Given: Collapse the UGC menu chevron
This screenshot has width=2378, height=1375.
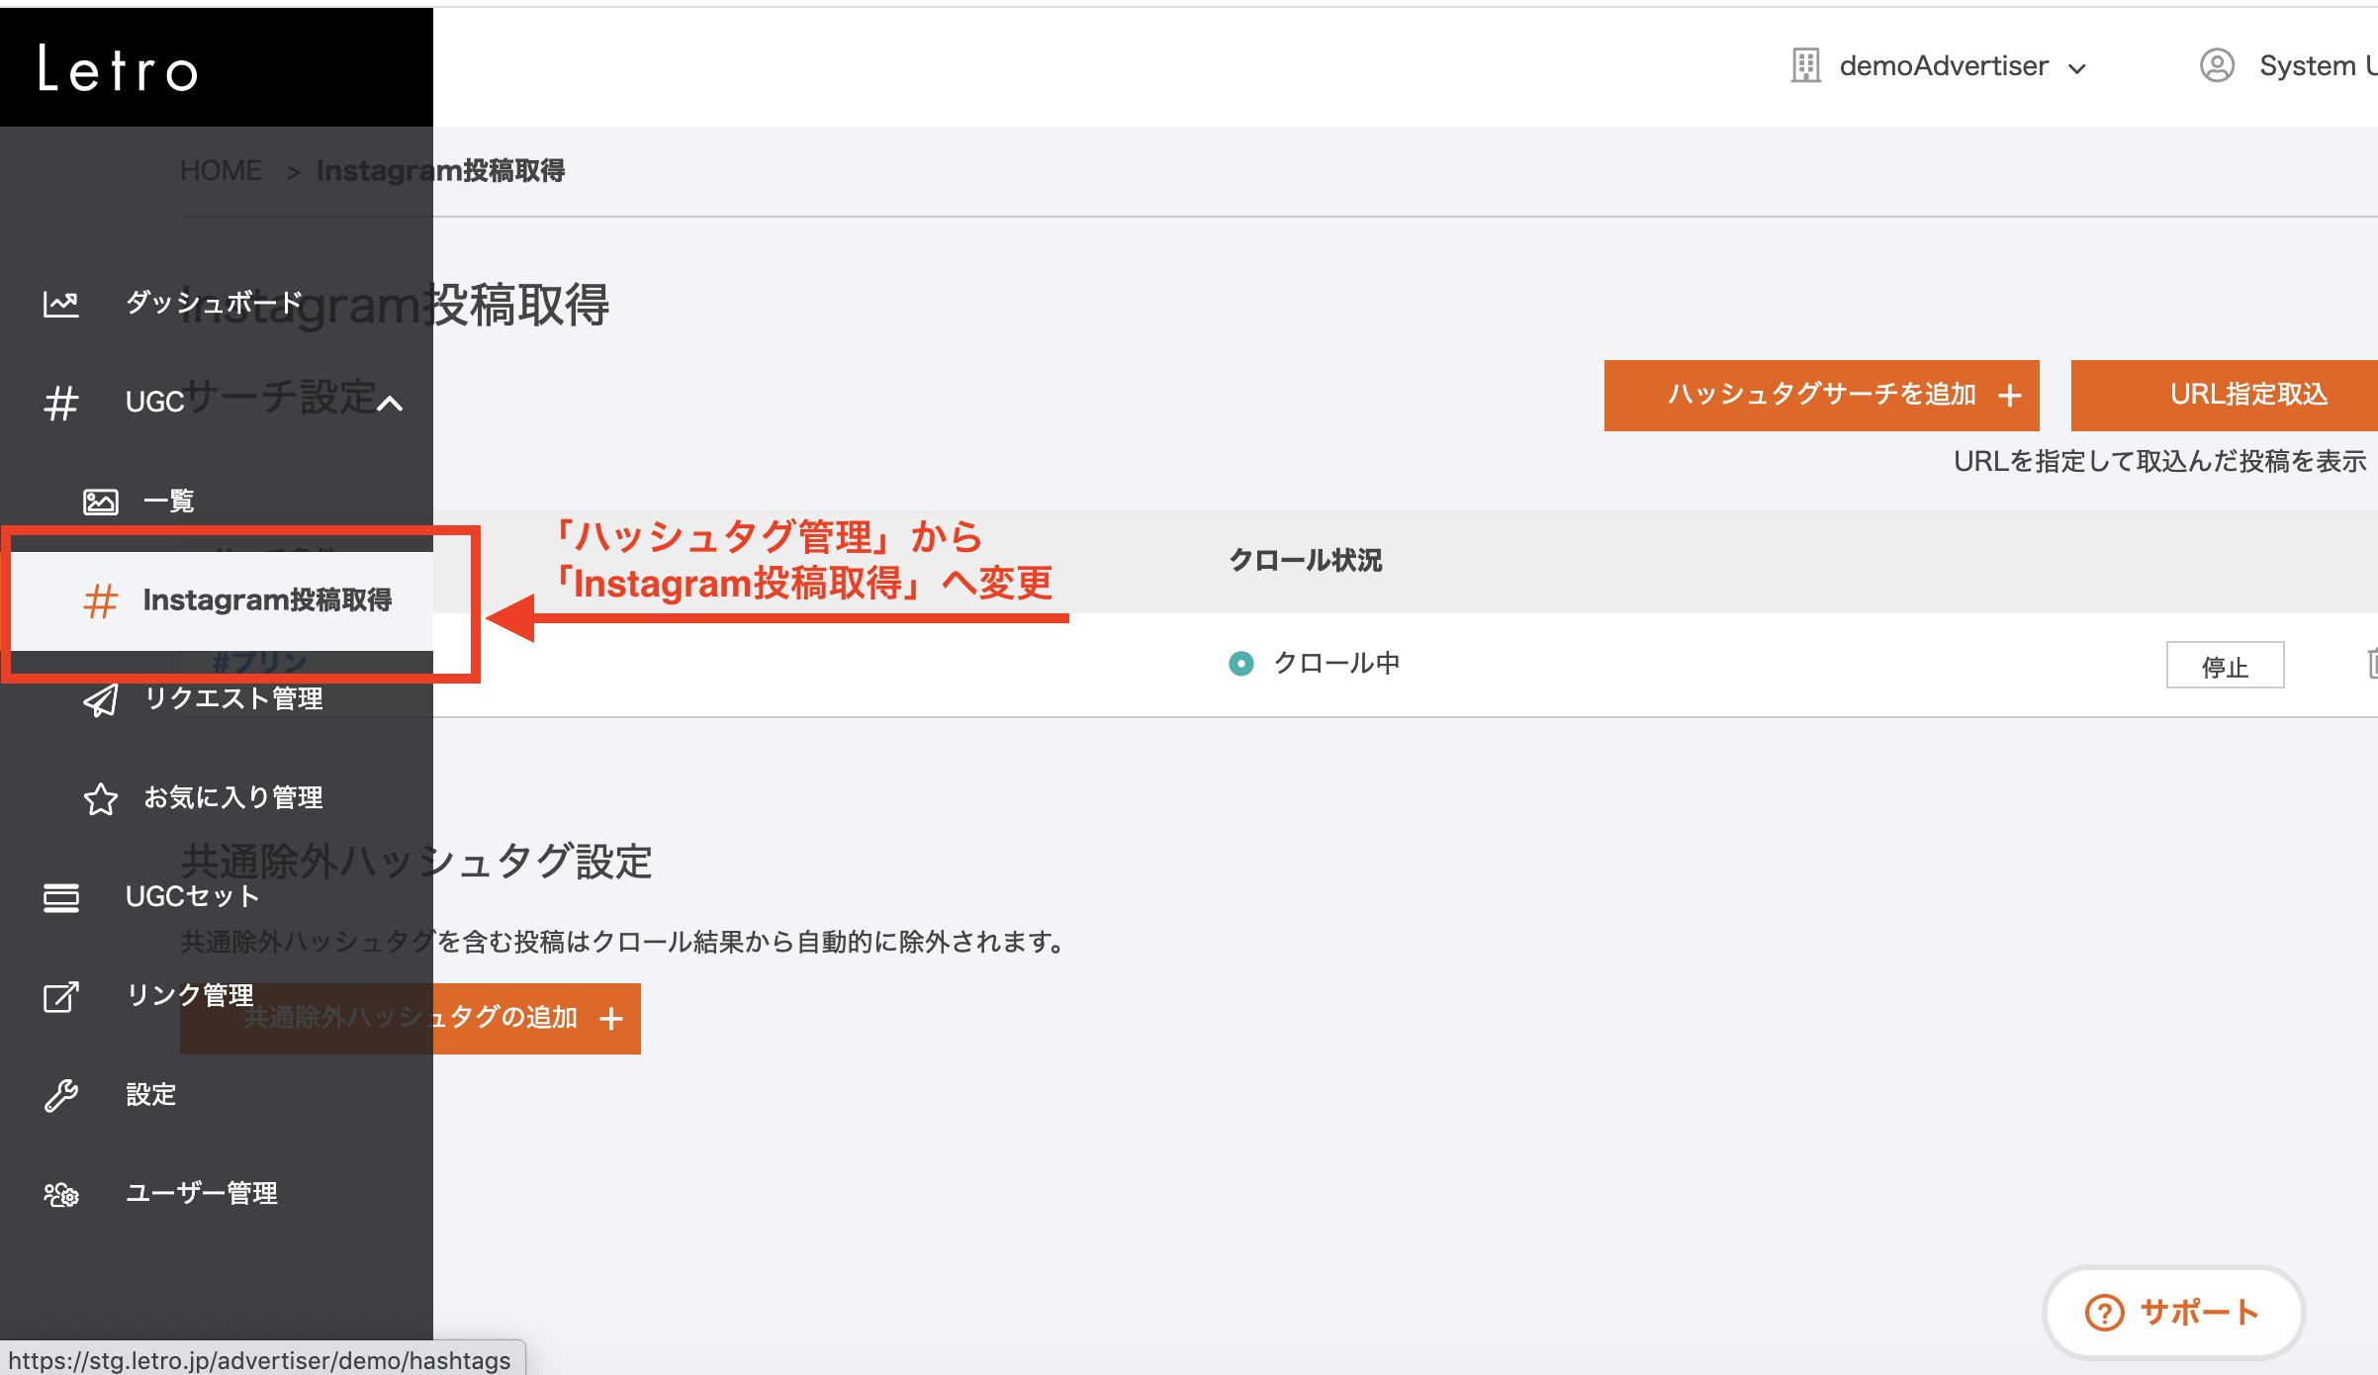Looking at the screenshot, I should pos(390,403).
